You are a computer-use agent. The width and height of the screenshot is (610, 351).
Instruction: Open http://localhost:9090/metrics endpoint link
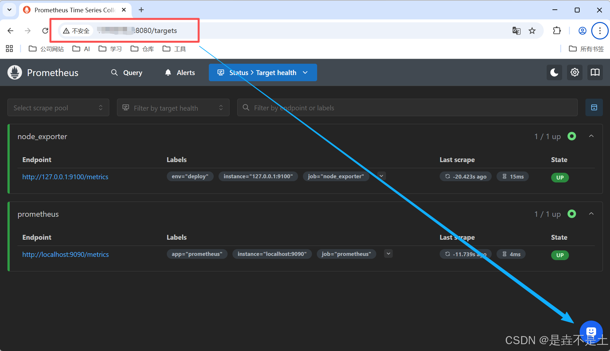pos(66,254)
